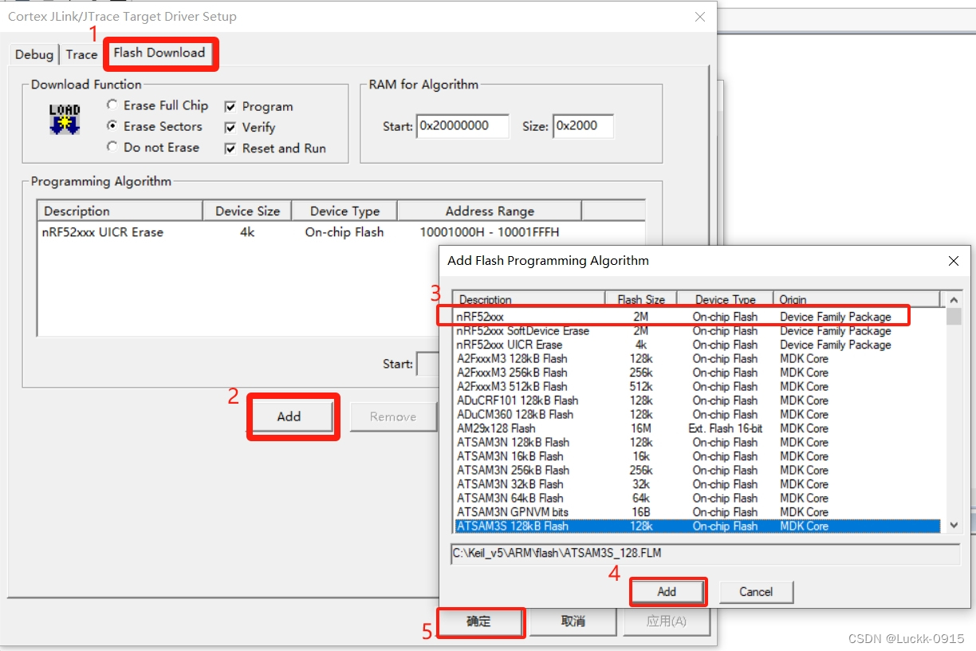Select A2FxxxM3 128kB Flash row
Image resolution: width=976 pixels, height=651 pixels.
coord(699,358)
